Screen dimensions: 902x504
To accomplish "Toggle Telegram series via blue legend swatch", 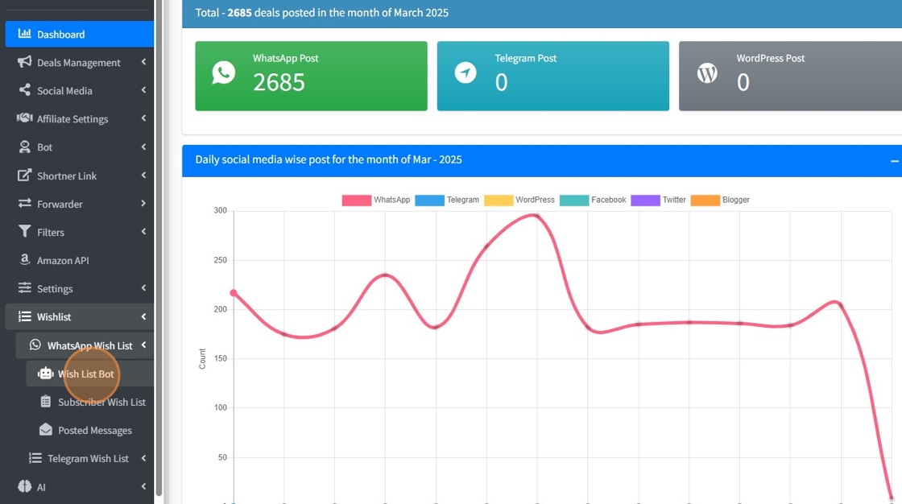I will point(429,200).
